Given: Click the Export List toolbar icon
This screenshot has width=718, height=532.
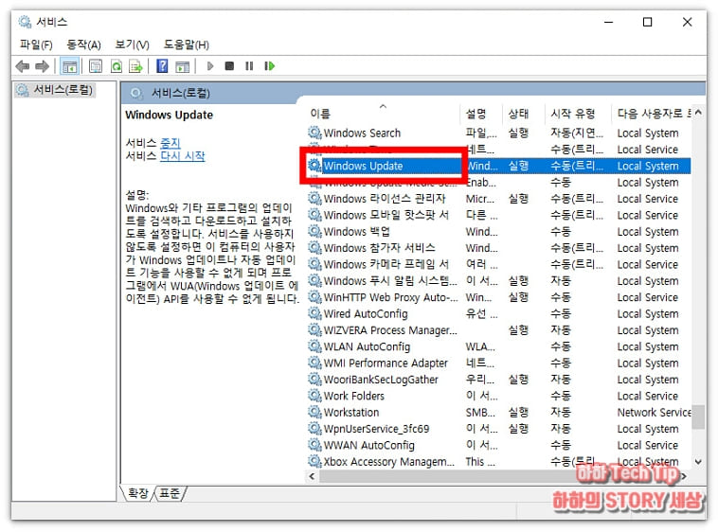Looking at the screenshot, I should click(135, 67).
